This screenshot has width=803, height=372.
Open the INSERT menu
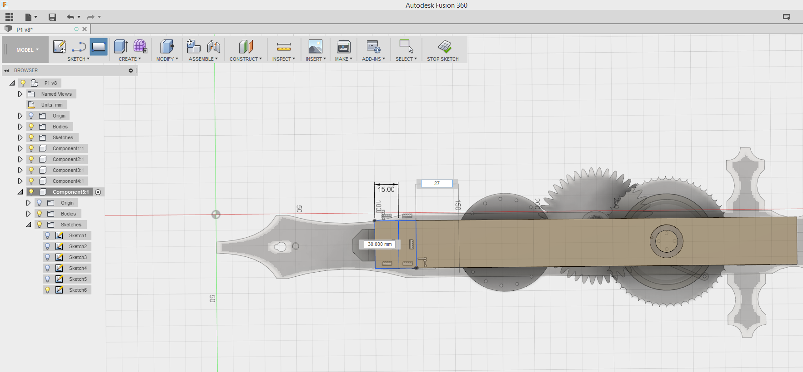316,59
